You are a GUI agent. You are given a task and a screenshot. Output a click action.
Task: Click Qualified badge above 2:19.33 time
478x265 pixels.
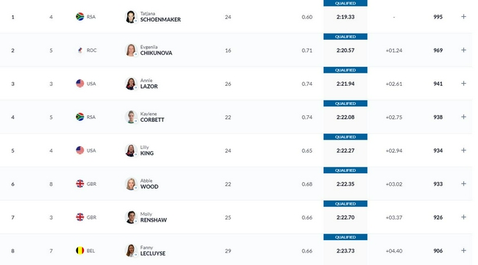point(346,3)
